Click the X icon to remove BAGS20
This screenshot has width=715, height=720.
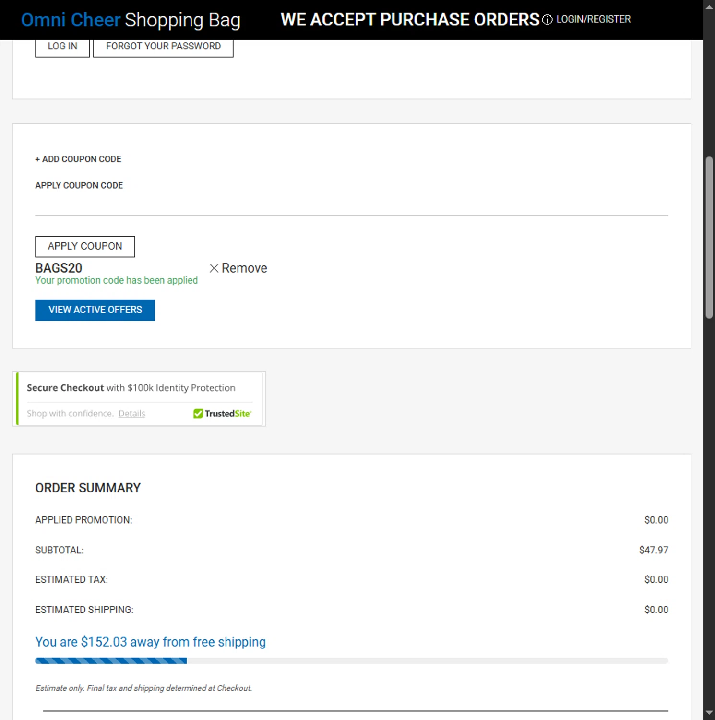(214, 268)
